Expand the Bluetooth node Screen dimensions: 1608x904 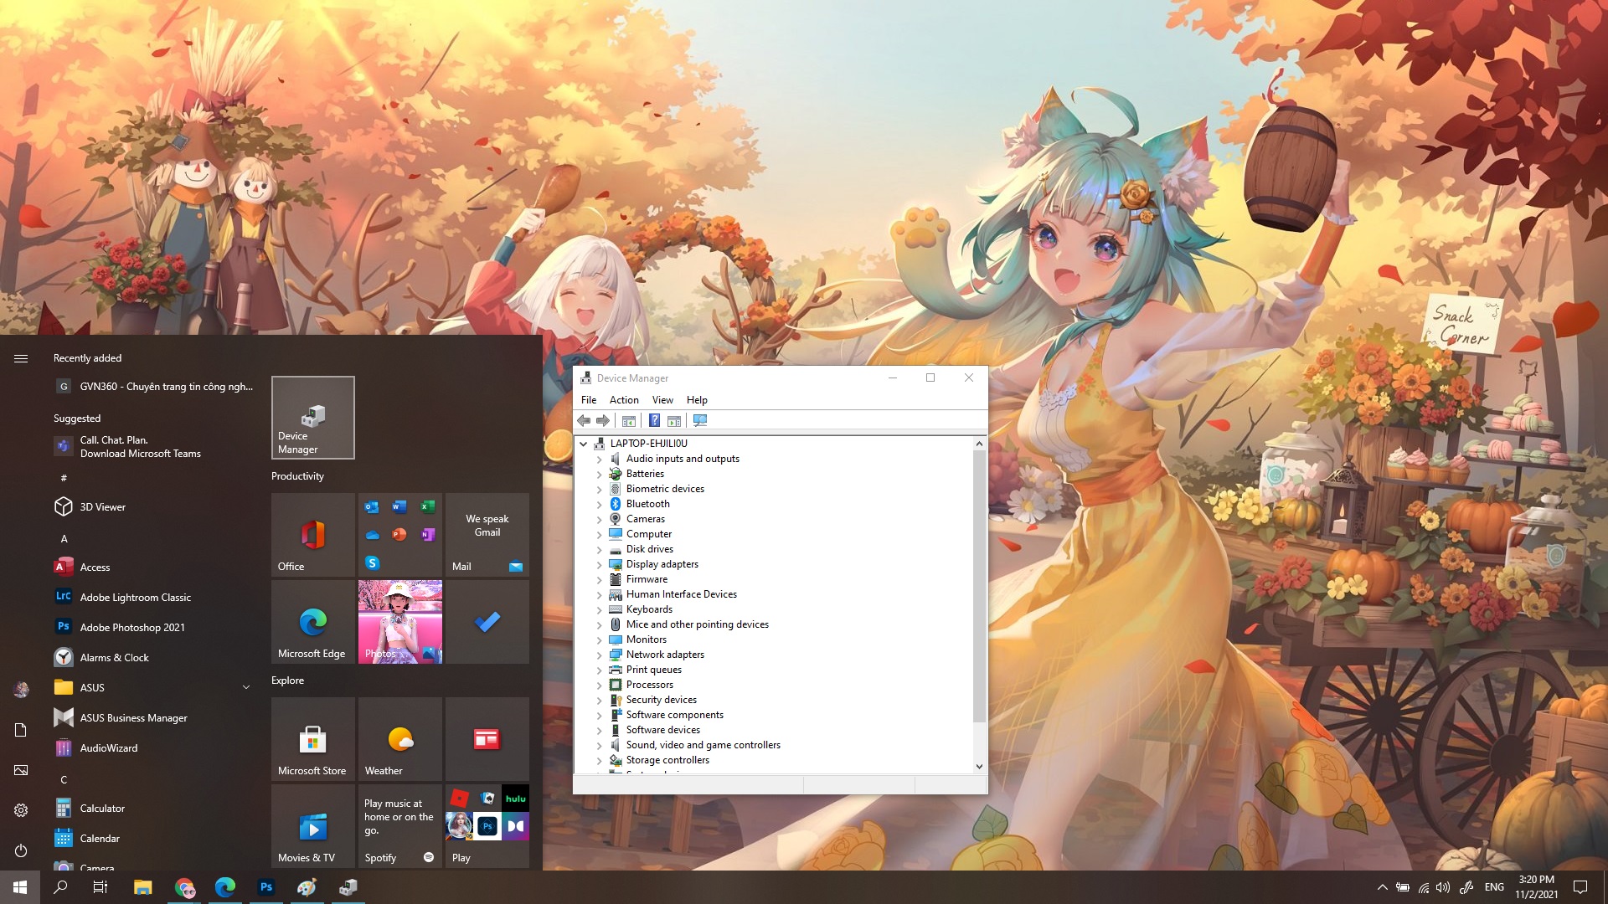click(x=599, y=504)
